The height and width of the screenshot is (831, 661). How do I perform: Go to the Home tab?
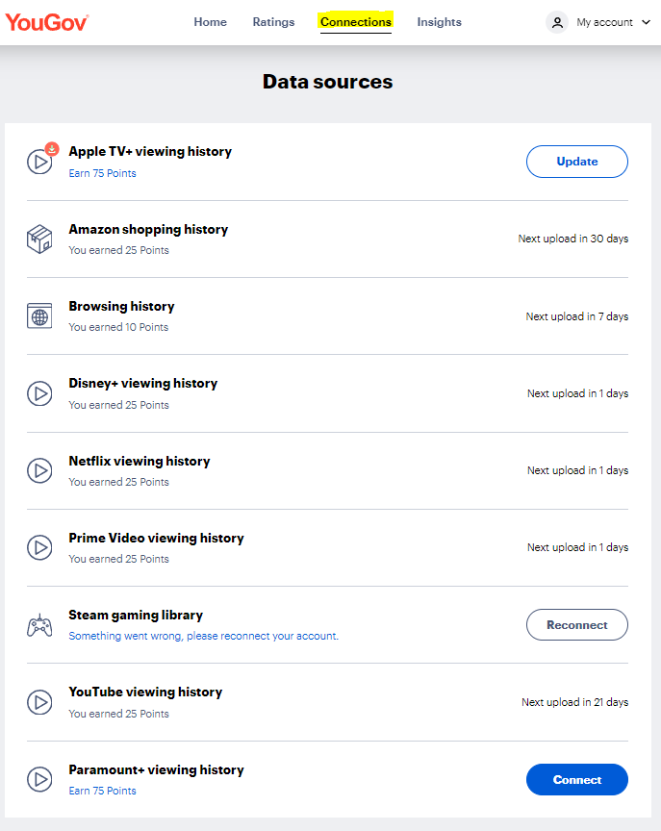tap(210, 22)
